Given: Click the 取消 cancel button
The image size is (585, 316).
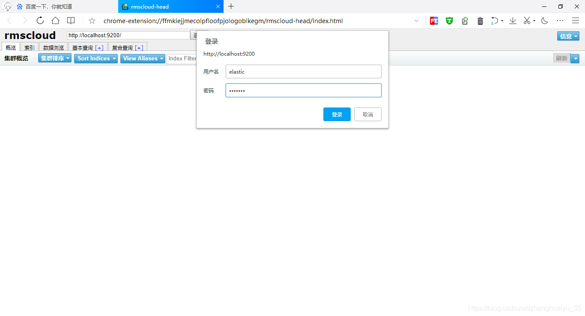Looking at the screenshot, I should click(368, 114).
